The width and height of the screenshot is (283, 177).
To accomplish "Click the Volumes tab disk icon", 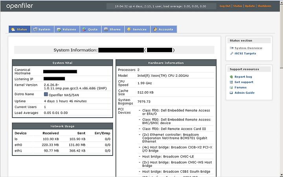I will (x=59, y=29).
